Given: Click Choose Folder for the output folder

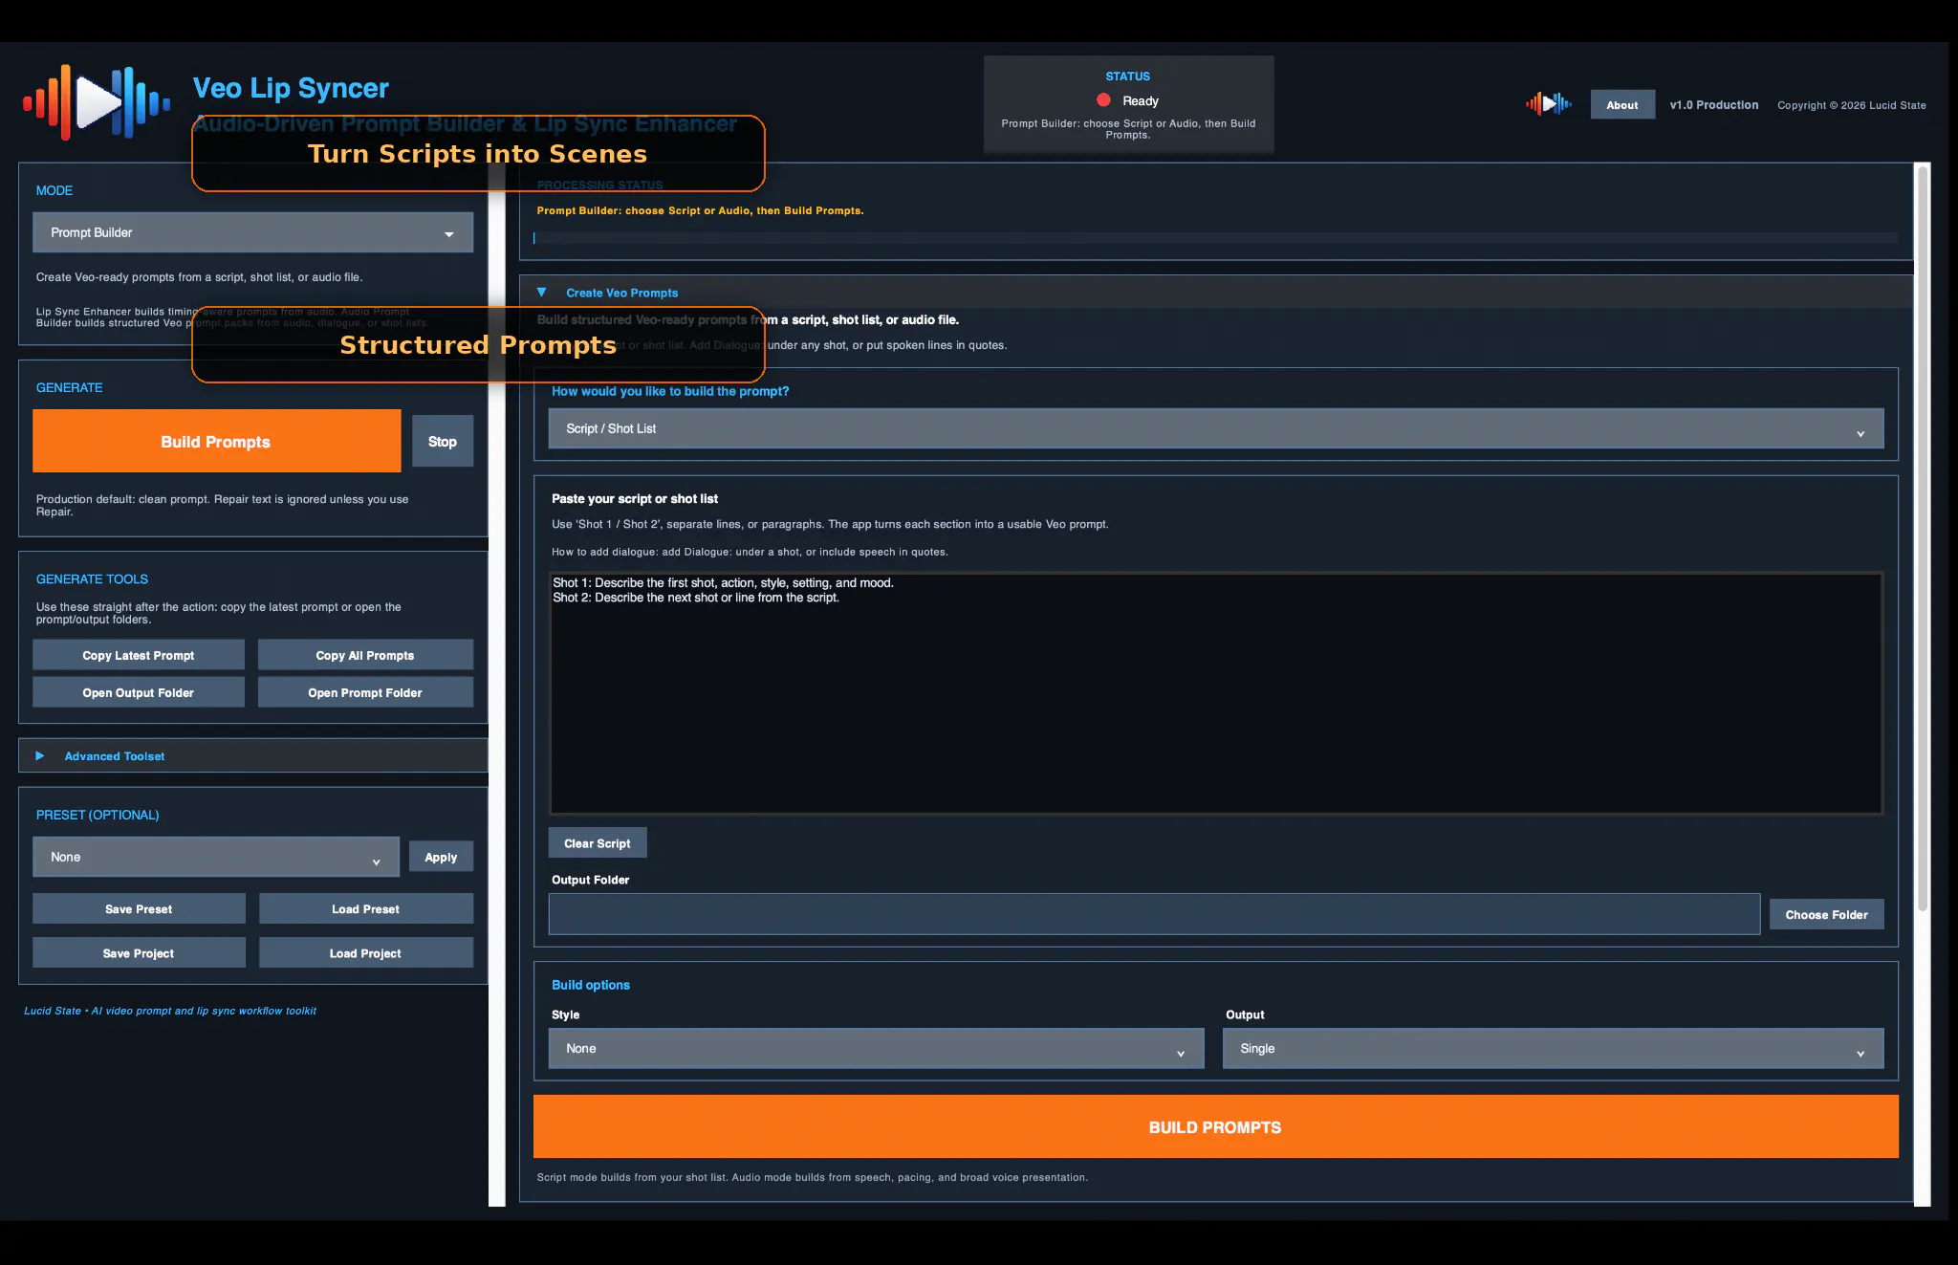Looking at the screenshot, I should tap(1826, 914).
